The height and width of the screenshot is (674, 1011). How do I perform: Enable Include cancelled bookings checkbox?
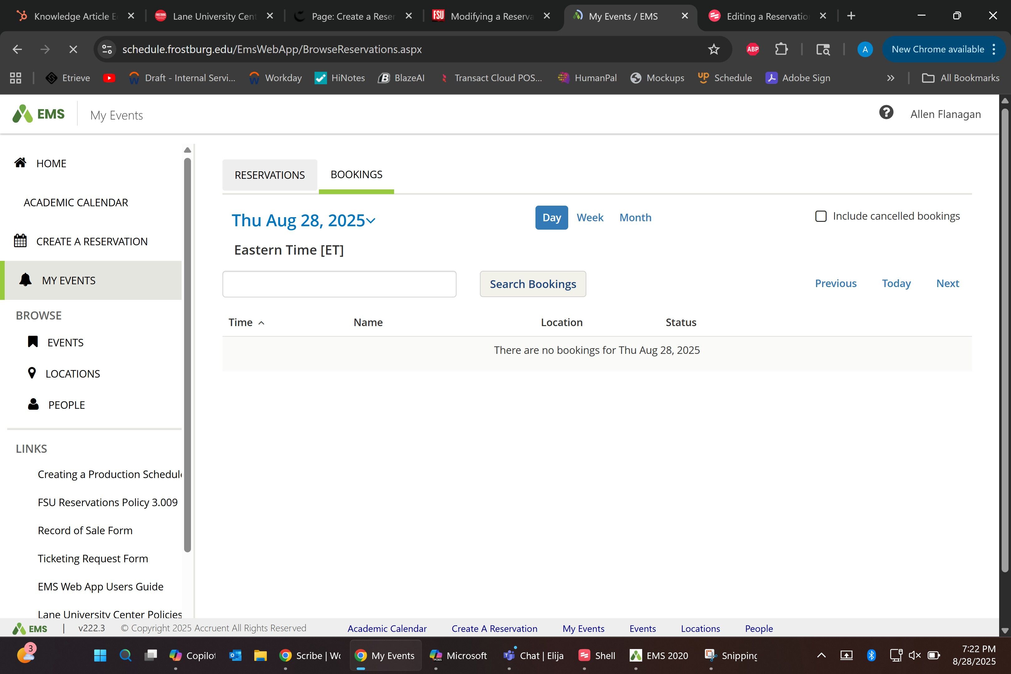point(821,216)
